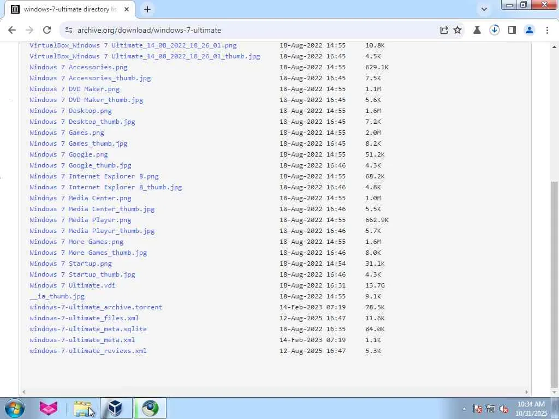This screenshot has width=559, height=419.
Task: Open VirtualBox_Windows 7 Ultimate_14_08_2022_18_26_01.png link
Action: coord(133,45)
